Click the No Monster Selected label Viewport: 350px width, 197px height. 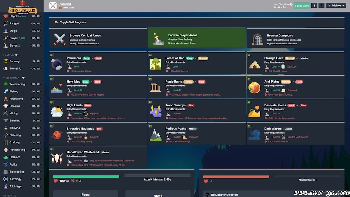coord(224,195)
